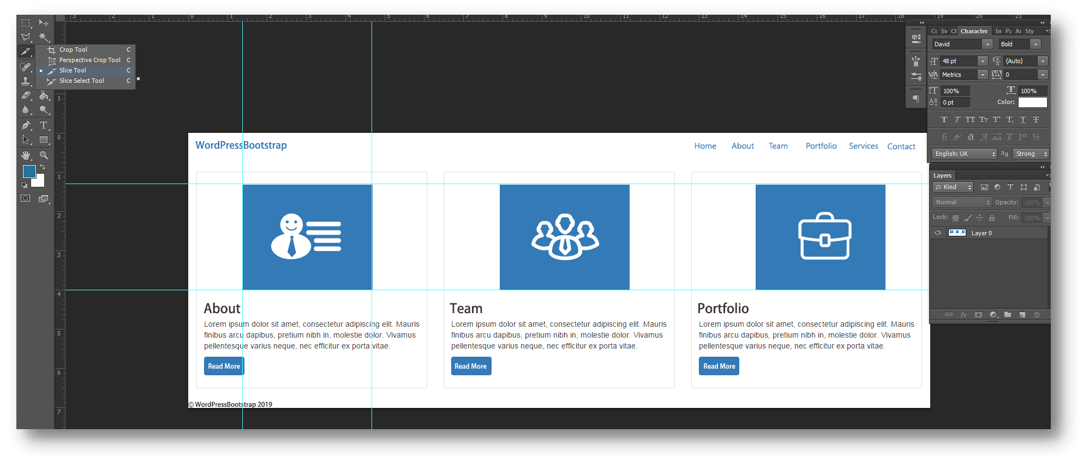Select the Rectangle shape tool

point(44,140)
